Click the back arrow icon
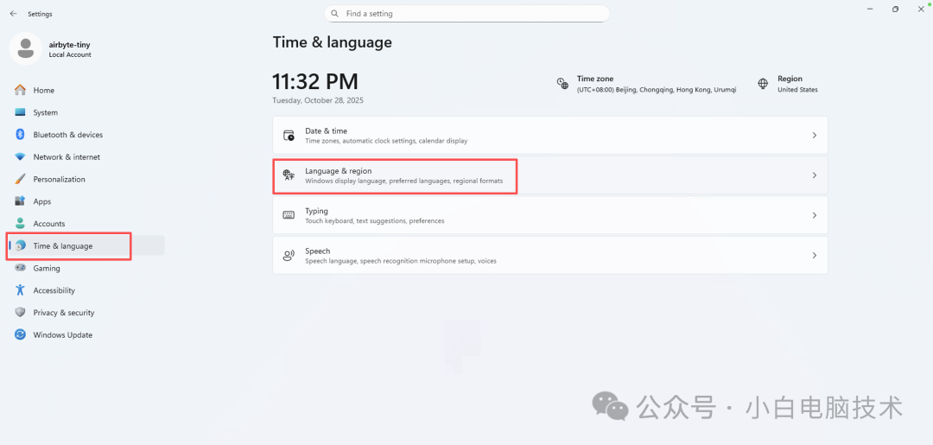Viewport: 933px width, 445px height. (x=13, y=13)
